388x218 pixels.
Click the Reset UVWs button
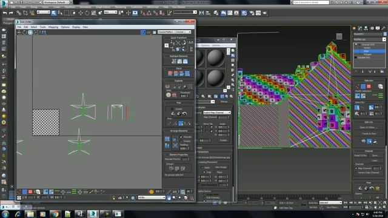[360, 156]
